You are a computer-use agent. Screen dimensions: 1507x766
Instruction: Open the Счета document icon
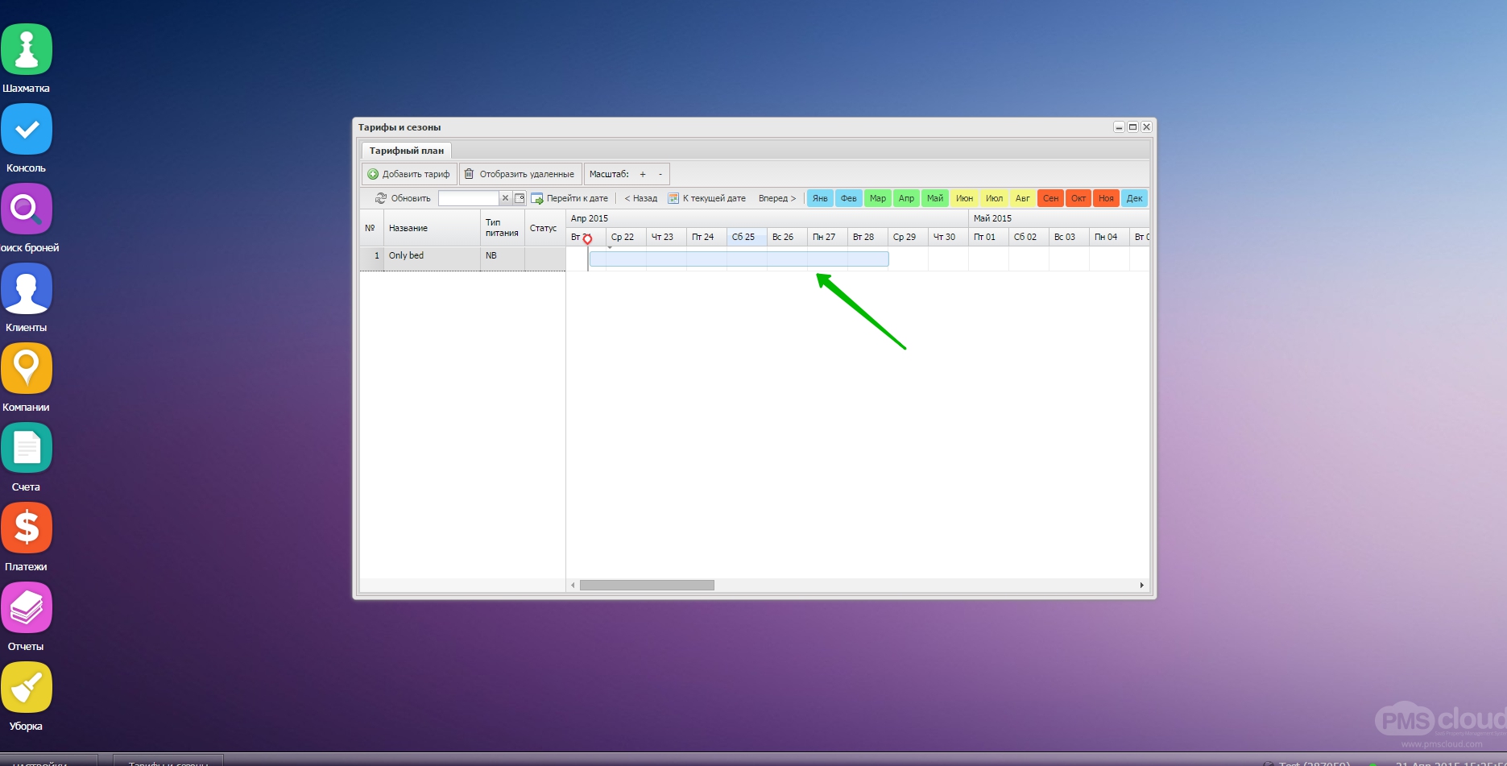27,449
